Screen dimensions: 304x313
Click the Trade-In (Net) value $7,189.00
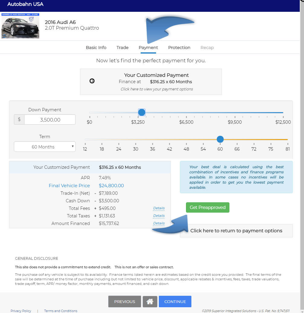(108, 193)
